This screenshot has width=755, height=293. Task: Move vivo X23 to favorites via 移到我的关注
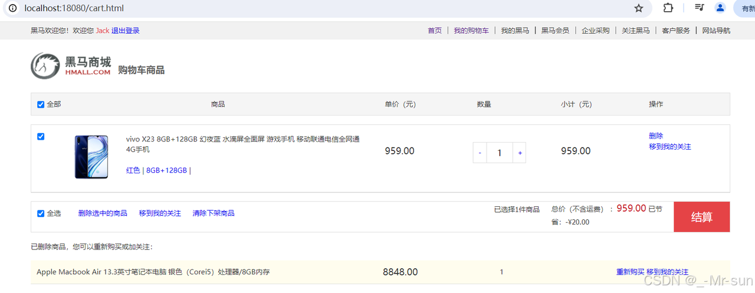(670, 146)
